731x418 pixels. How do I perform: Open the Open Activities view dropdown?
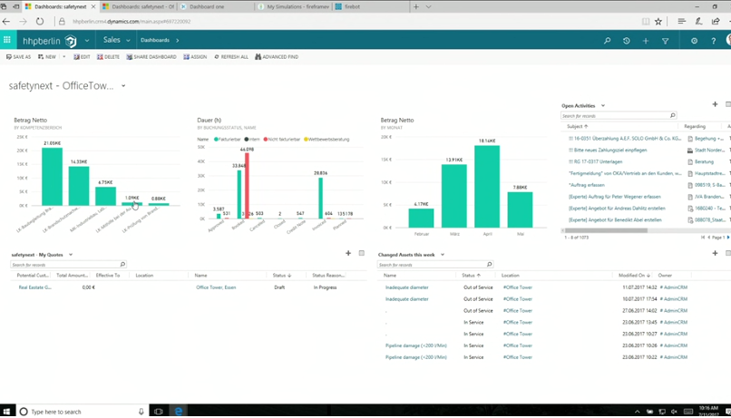pos(603,106)
